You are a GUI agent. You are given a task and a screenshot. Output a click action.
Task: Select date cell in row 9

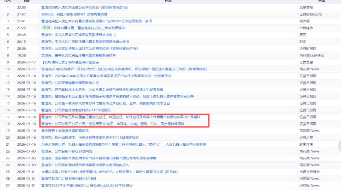click(26, 62)
